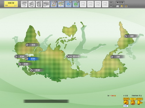
Task: Use the blue ball badge item slot
Action: [68, 4]
